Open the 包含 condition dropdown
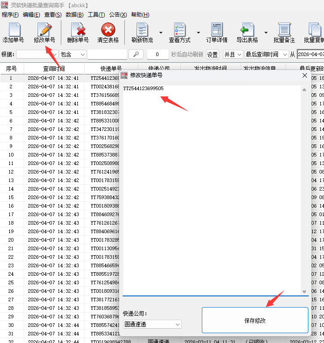Image resolution: width=324 pixels, height=343 pixels. coord(73,54)
